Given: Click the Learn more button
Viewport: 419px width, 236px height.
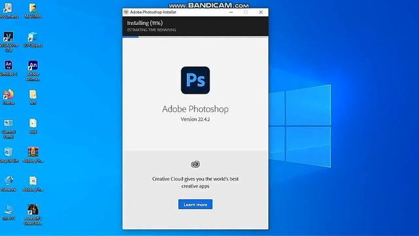Looking at the screenshot, I should point(195,204).
